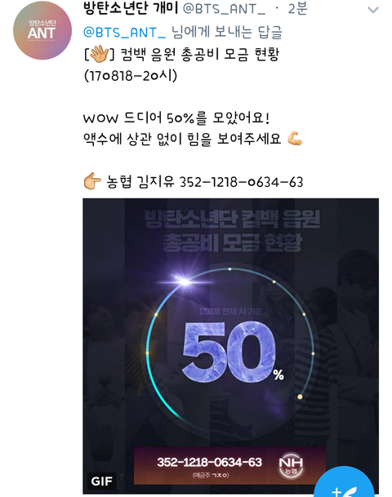Viewport: 392px width, 497px height.
Task: Click the 방탄소년단 개미 account name
Action: (x=131, y=8)
